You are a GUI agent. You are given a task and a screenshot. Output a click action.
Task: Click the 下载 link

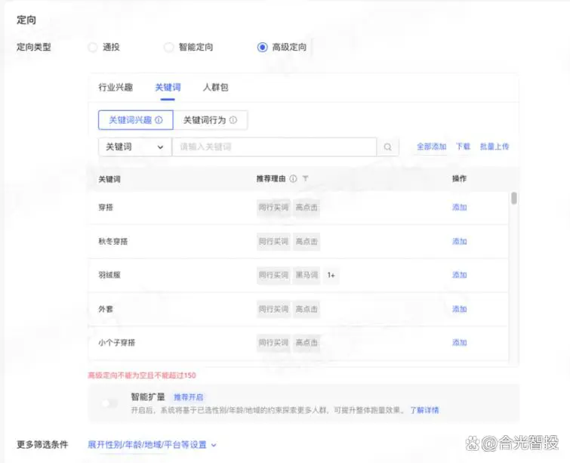(x=463, y=147)
